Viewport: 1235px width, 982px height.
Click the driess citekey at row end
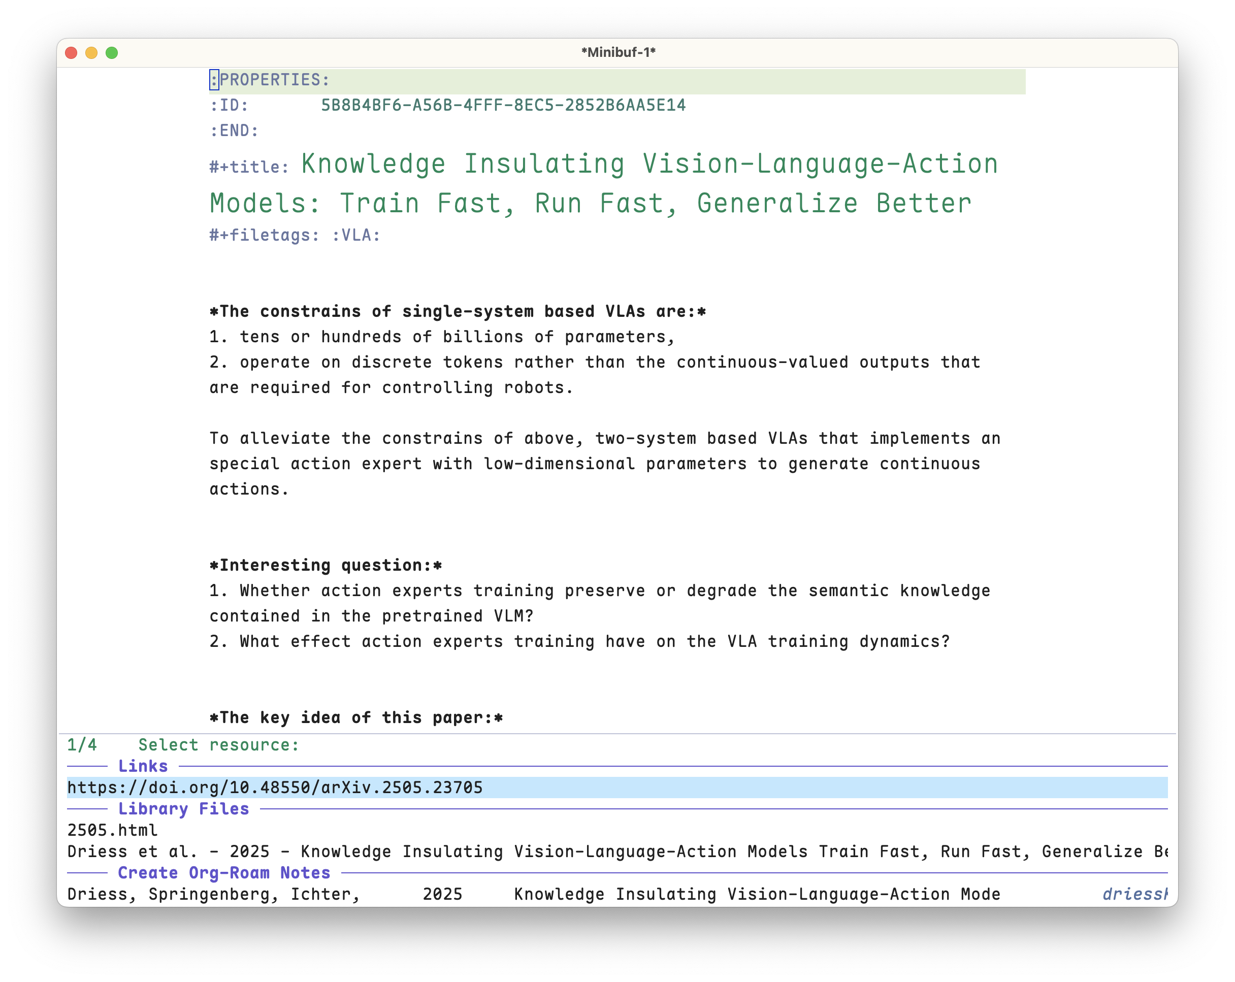[x=1135, y=894]
